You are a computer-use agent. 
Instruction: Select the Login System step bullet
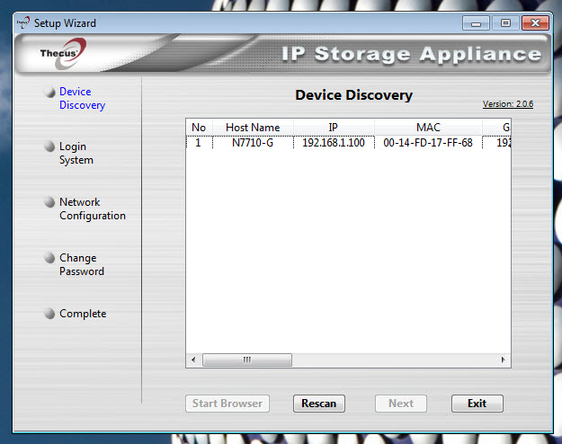pos(49,147)
